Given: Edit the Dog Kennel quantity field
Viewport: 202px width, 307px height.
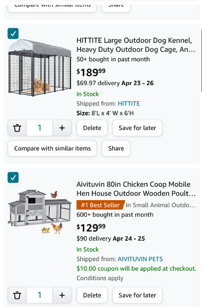Looking at the screenshot, I should click(39, 128).
